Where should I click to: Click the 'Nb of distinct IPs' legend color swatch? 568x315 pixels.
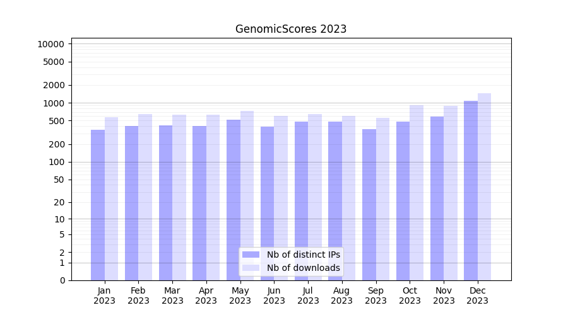tap(251, 255)
